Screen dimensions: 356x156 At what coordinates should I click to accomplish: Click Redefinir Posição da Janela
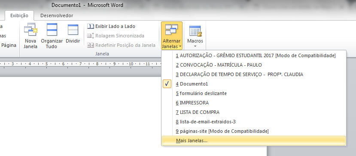pyautogui.click(x=122, y=45)
